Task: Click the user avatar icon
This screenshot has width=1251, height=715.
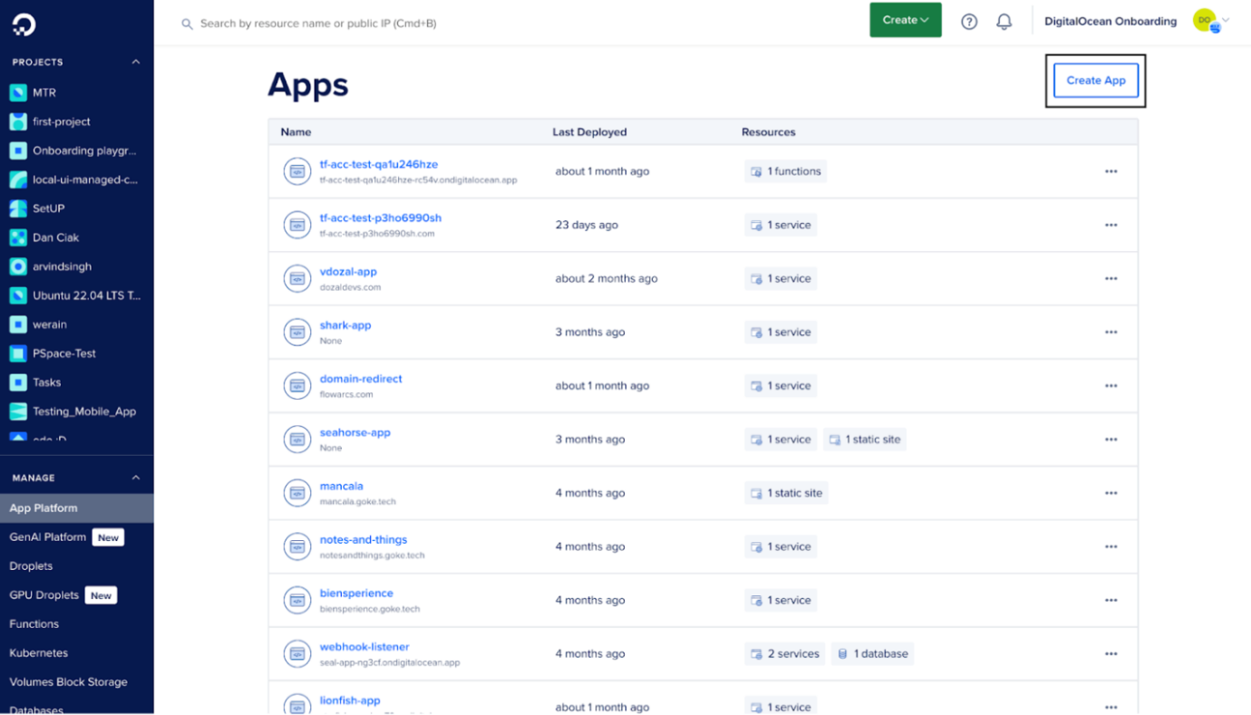Action: (1205, 21)
